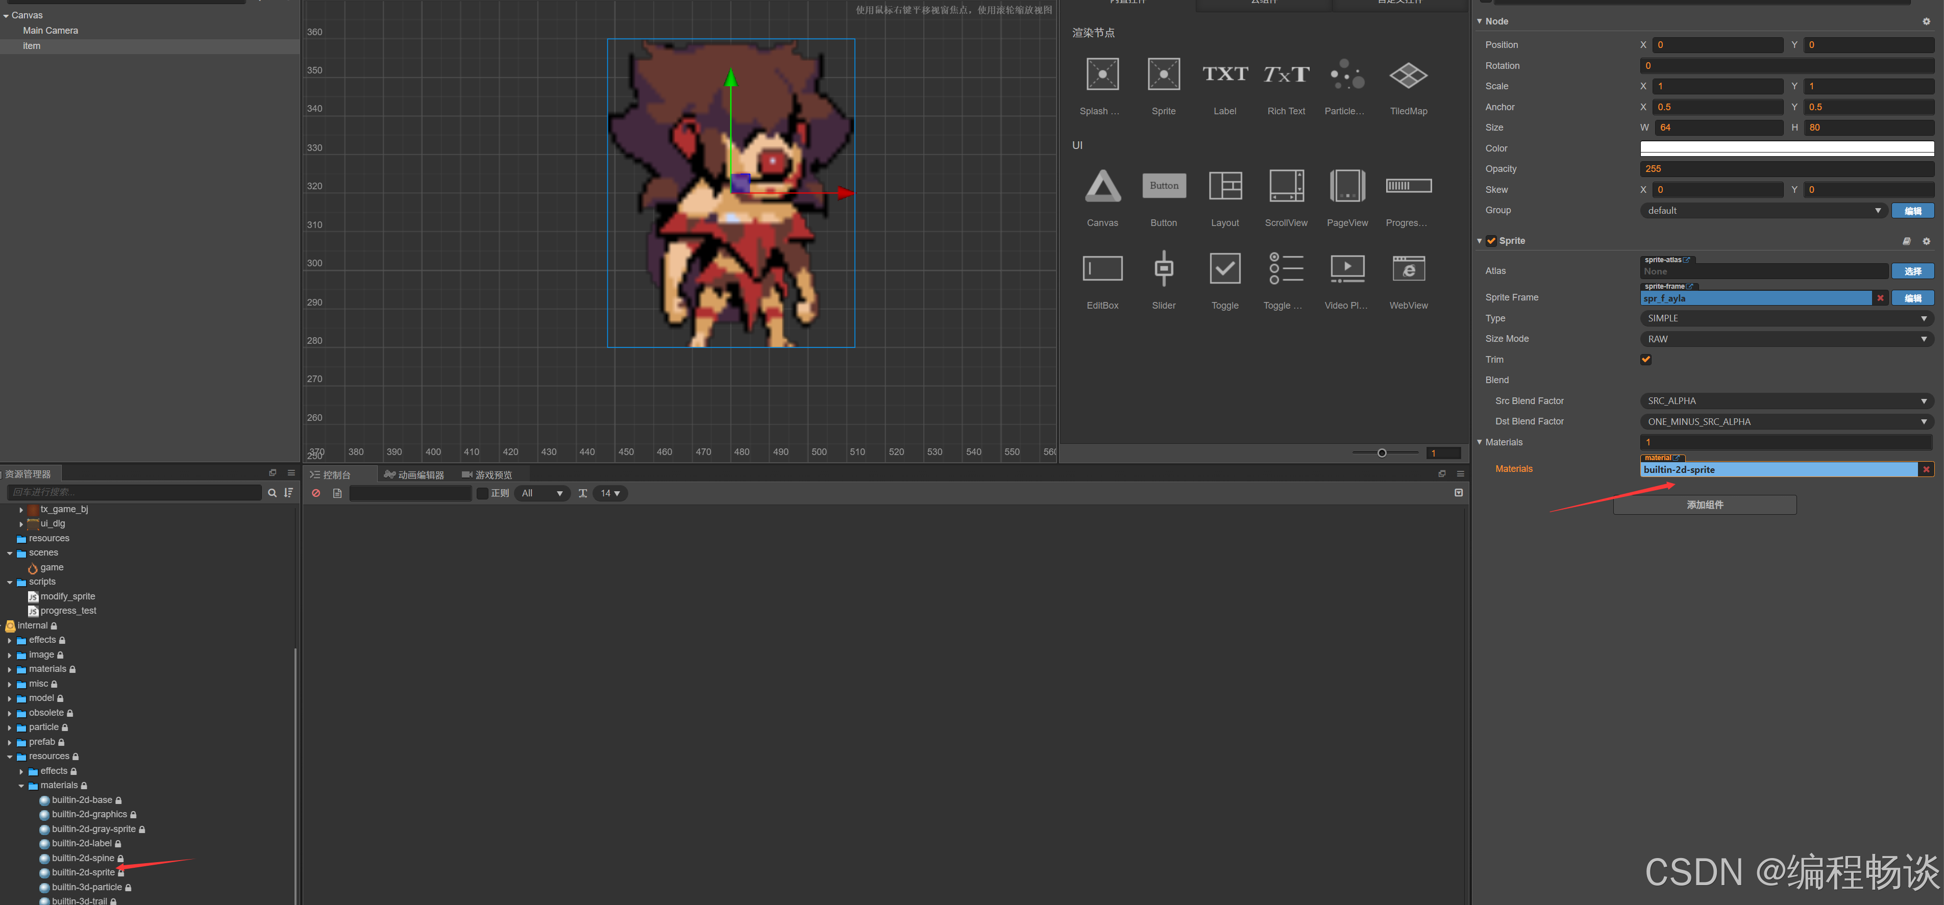Open the Size Mode RAW dropdown
Screen dimensions: 1944x905
[x=1785, y=339]
